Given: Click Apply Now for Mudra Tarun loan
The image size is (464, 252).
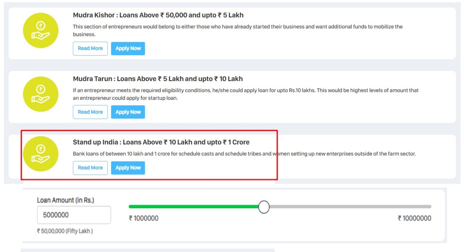Looking at the screenshot, I should click(128, 112).
